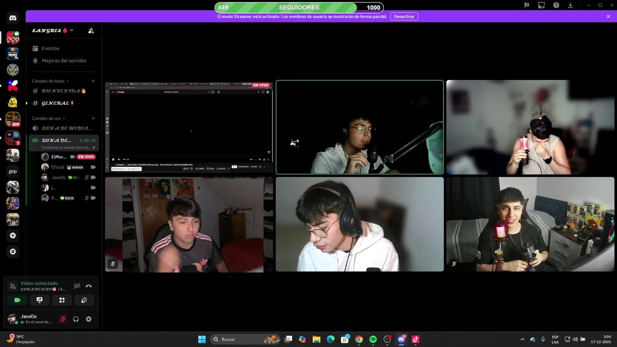This screenshot has height=347, width=617.
Task: Open the activities launcher button
Action: [x=62, y=300]
